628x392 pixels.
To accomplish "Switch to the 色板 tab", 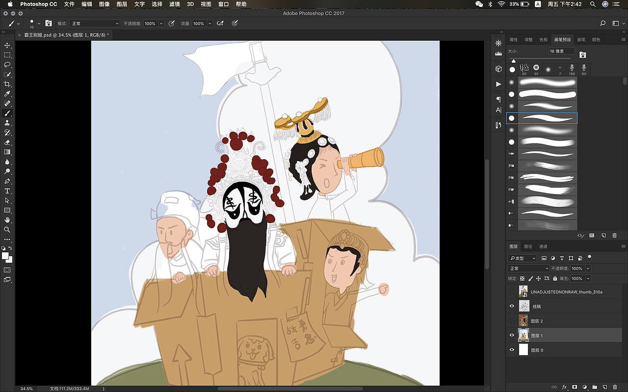I will point(543,40).
